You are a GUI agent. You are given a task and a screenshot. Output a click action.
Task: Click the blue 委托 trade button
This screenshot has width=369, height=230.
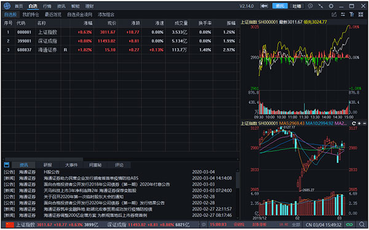pos(280,6)
